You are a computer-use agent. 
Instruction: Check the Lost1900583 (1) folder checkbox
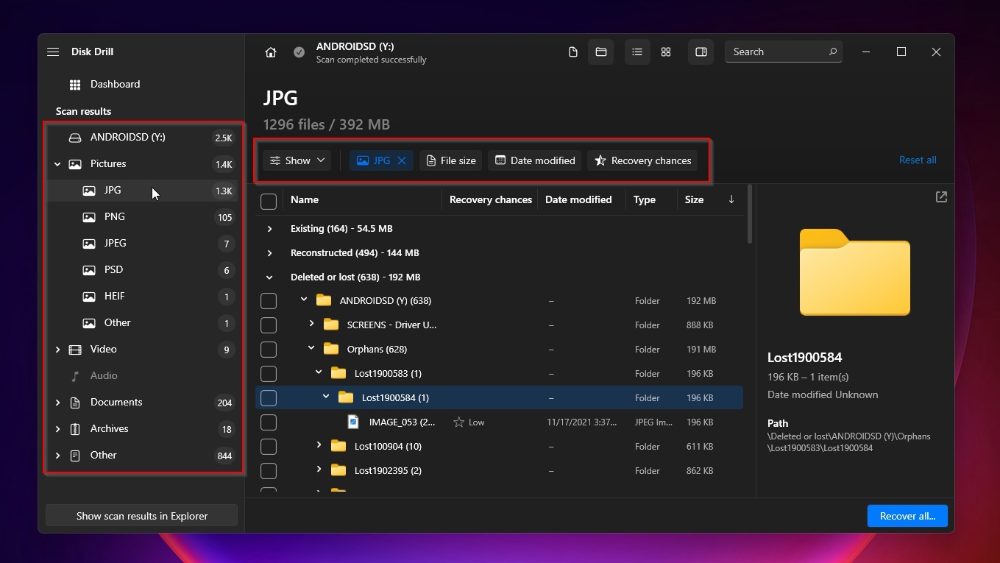[269, 374]
